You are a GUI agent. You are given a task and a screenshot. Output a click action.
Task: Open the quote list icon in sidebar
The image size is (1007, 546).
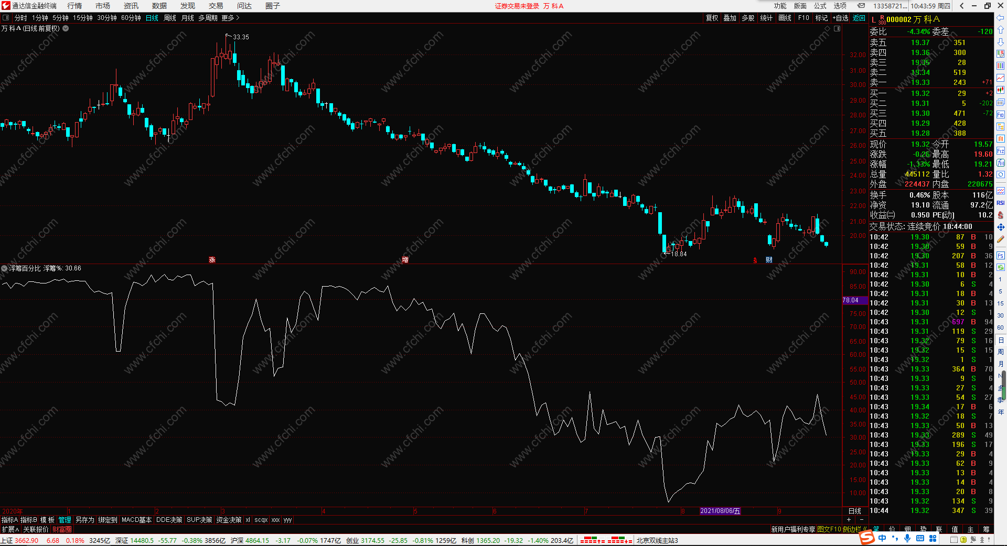pyautogui.click(x=1000, y=53)
